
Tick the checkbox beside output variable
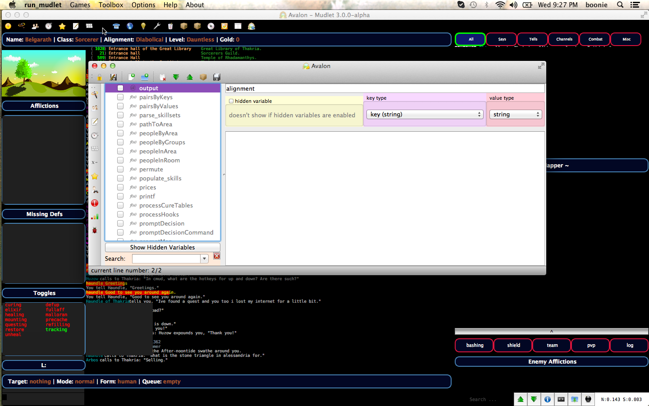pos(120,88)
